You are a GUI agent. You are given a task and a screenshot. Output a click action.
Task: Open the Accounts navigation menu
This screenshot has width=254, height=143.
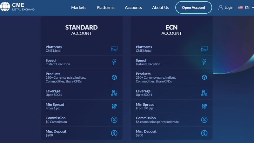click(x=133, y=7)
